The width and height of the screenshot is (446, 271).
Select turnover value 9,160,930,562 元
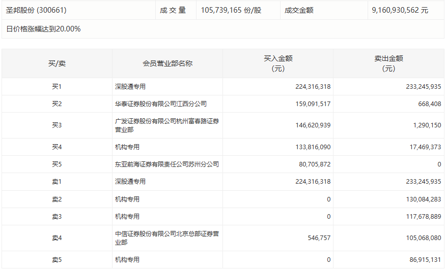pos(400,10)
